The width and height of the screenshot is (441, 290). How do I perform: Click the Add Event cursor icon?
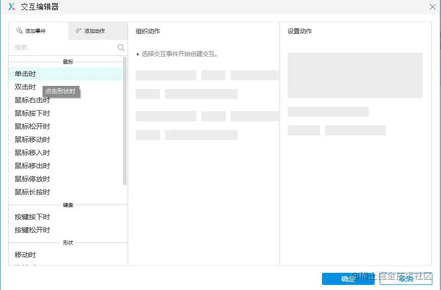tap(19, 31)
